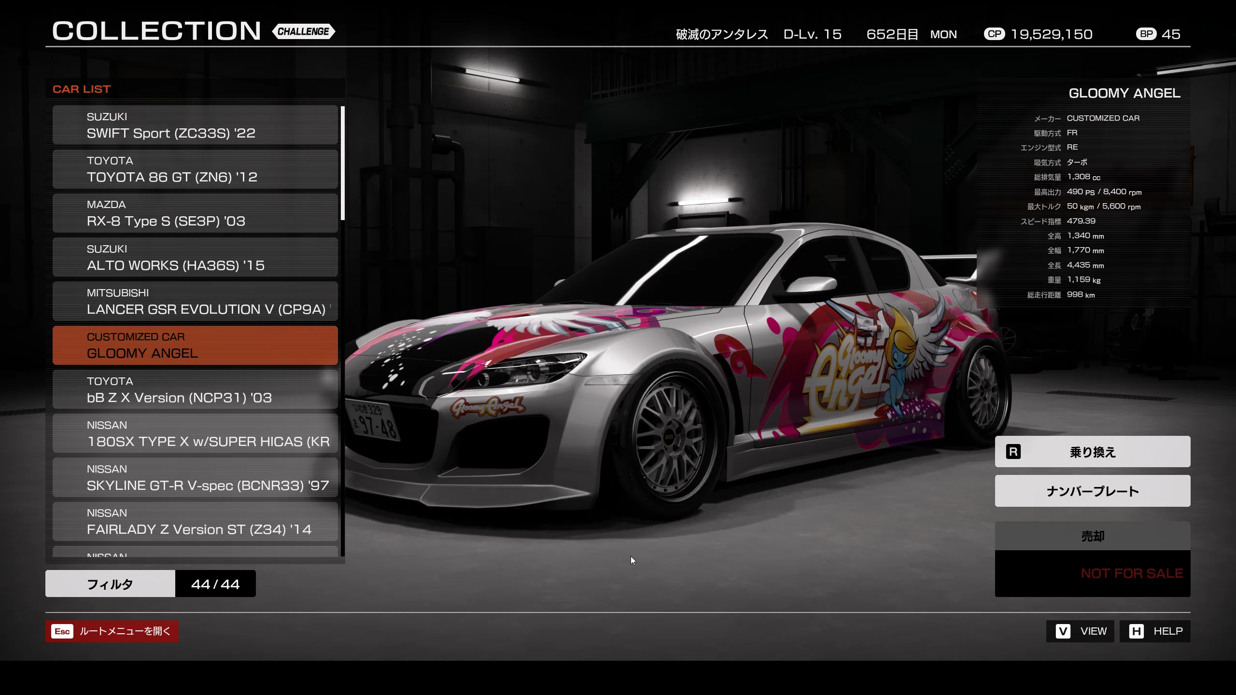Click the H key icon
1236x695 pixels.
click(1137, 631)
